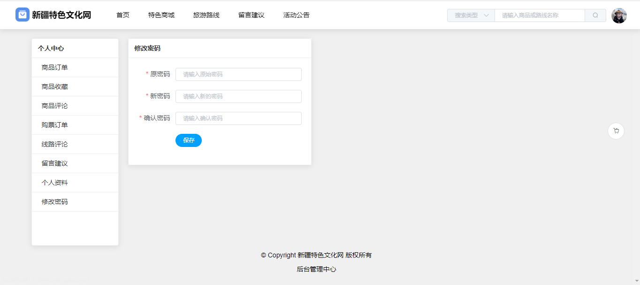Focus the 请输入商品或路线名称 search field
This screenshot has width=640, height=285.
pos(540,15)
